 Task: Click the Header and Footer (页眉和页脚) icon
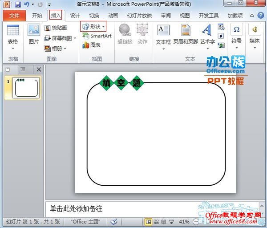[x=186, y=34]
